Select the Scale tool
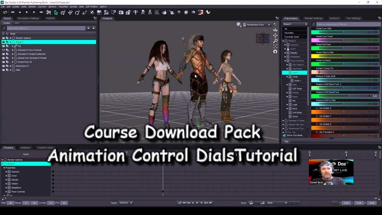Viewport: 382px width, 215px height. pyautogui.click(x=84, y=12)
